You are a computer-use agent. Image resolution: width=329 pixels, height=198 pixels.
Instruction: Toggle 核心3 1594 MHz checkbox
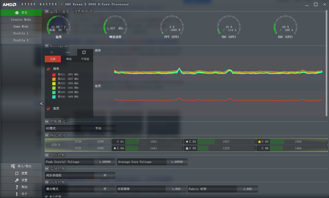point(54,83)
